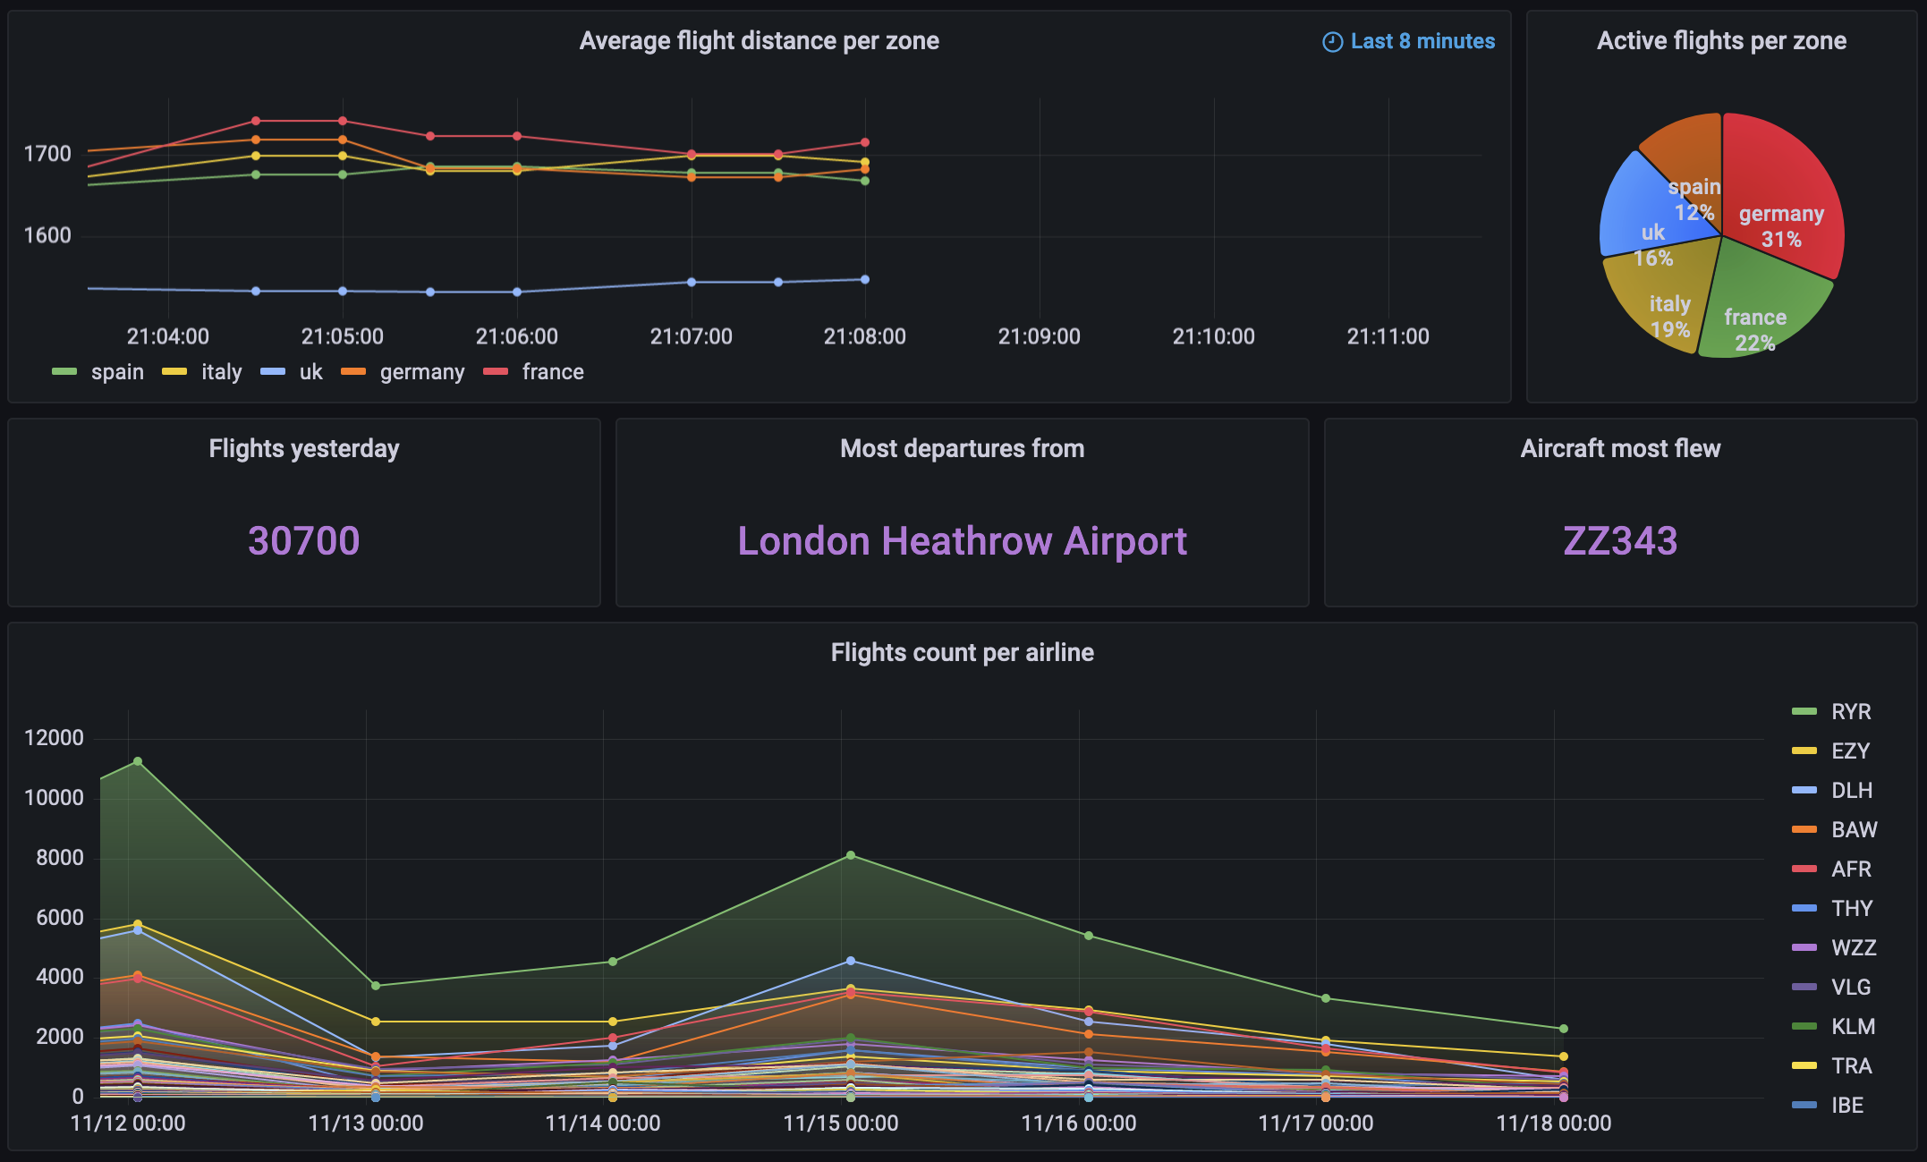Click EZY airline legend entry

(1850, 751)
